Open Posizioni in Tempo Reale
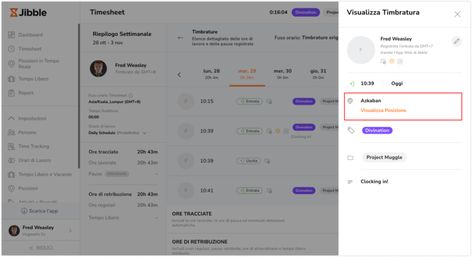Image resolution: width=472 pixels, height=257 pixels. 39,64
